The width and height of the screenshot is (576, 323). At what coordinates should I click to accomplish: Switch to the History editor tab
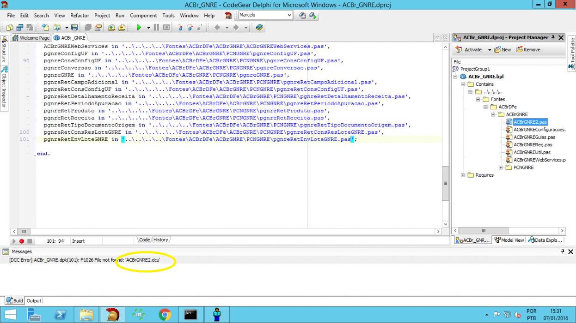tap(160, 240)
